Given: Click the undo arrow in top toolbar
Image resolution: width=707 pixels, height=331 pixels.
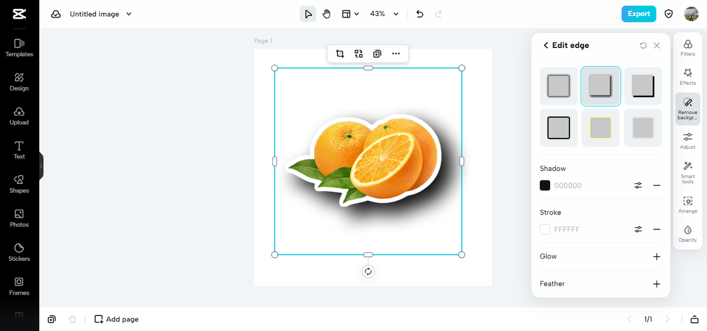Looking at the screenshot, I should click(x=420, y=14).
